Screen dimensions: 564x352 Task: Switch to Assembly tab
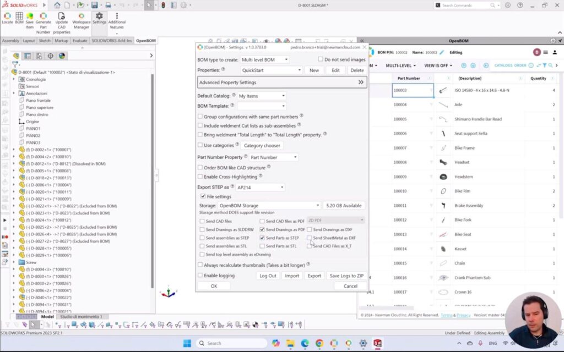pos(10,41)
